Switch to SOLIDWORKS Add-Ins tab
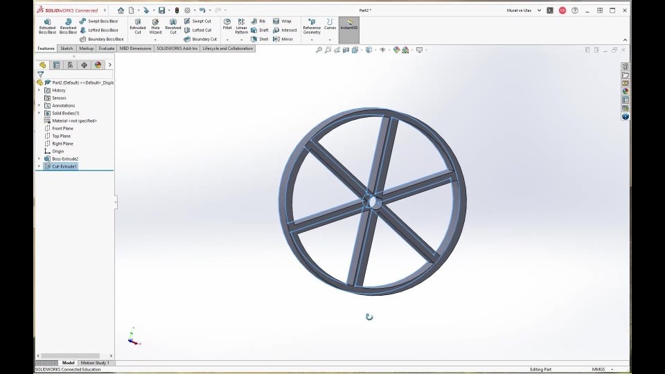The image size is (665, 374). 177,48
